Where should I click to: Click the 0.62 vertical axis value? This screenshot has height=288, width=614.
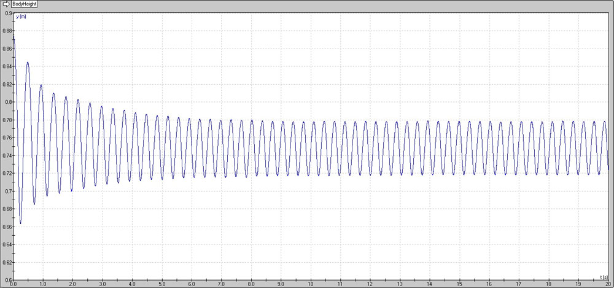point(7,263)
